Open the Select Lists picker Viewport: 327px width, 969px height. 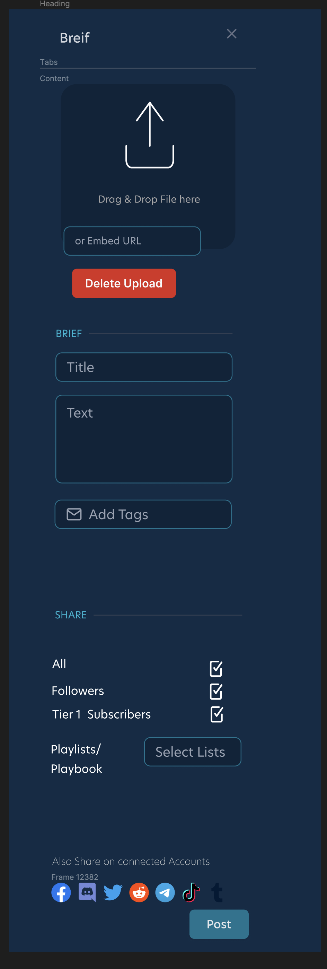(x=192, y=752)
